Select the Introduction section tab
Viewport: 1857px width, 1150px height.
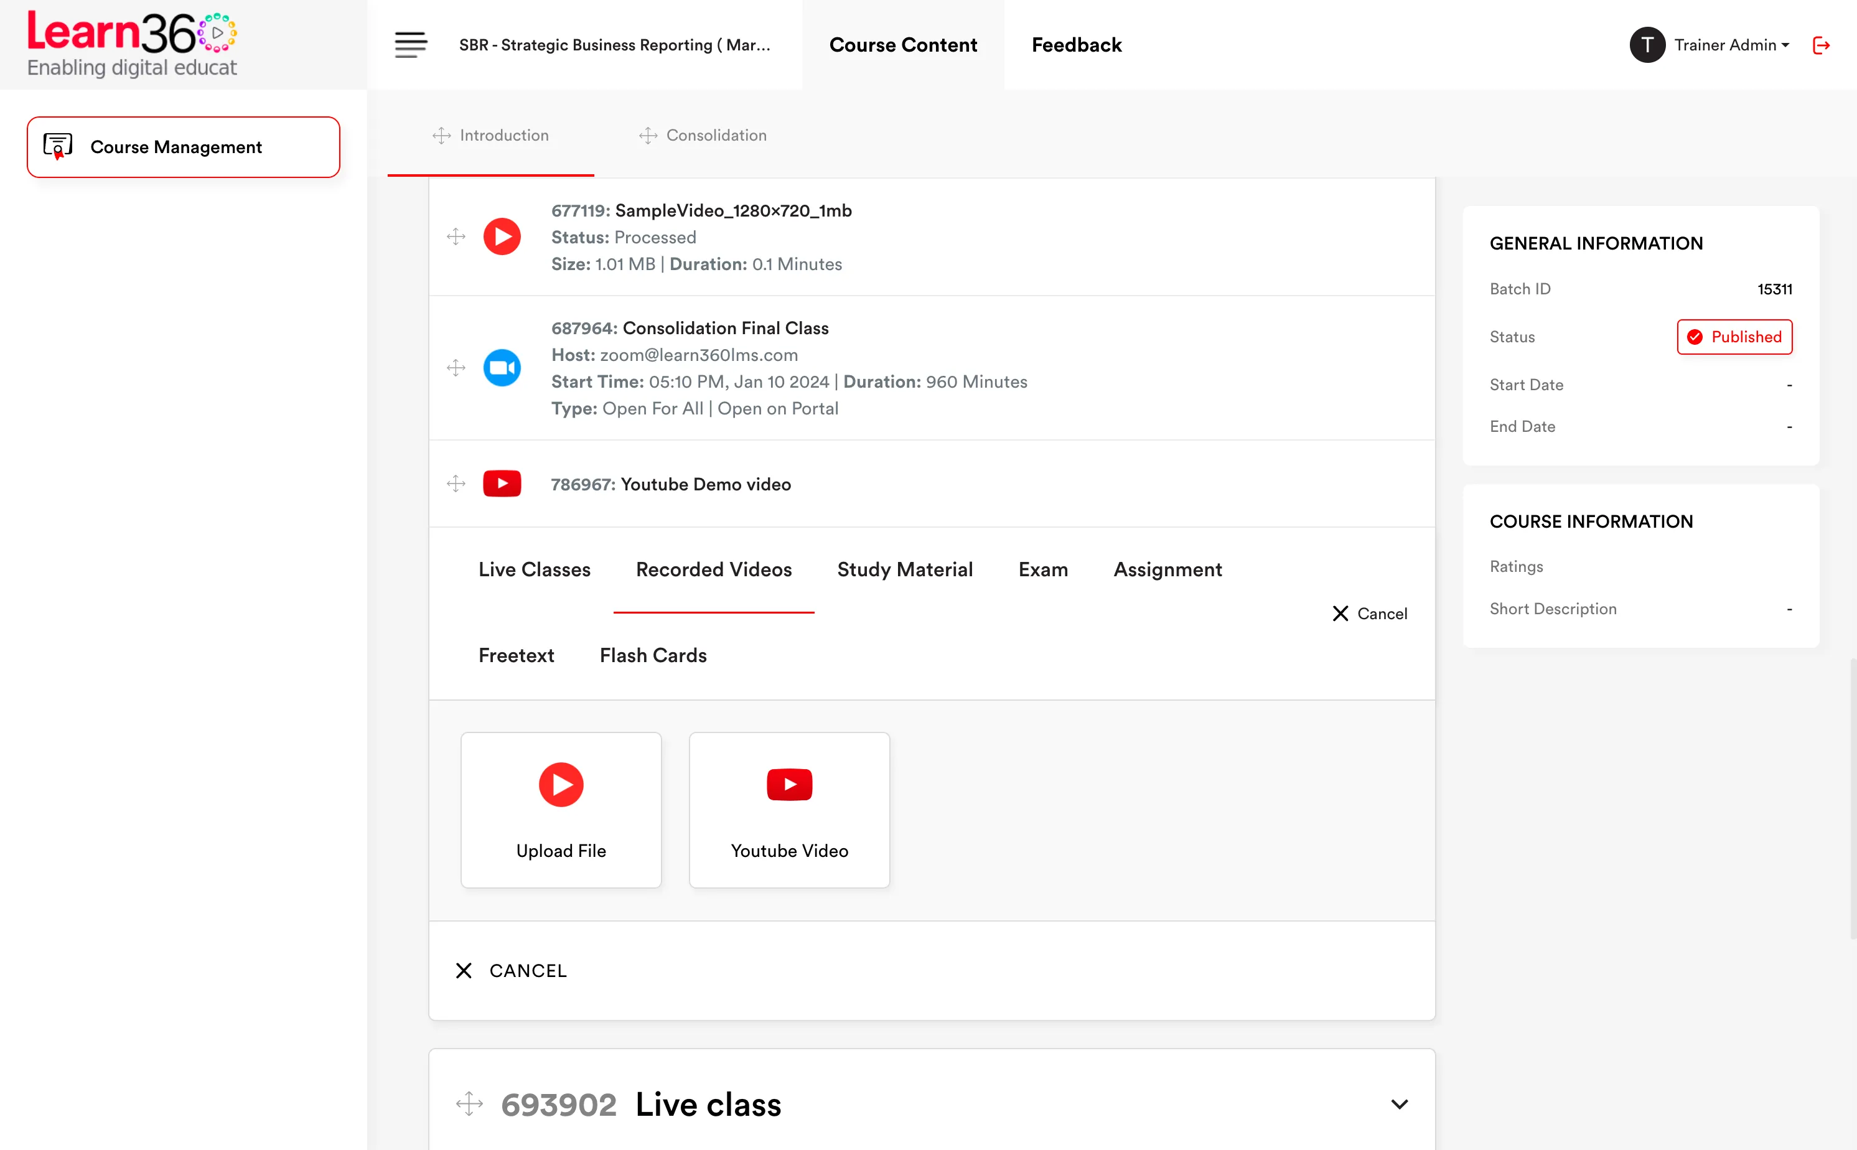point(490,136)
